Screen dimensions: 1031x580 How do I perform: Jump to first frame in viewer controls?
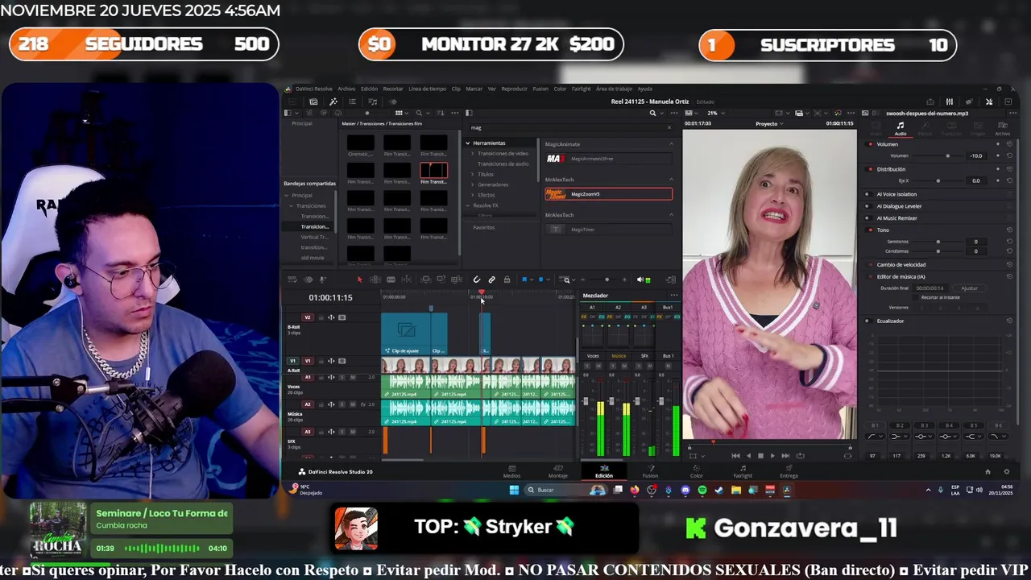tap(735, 455)
